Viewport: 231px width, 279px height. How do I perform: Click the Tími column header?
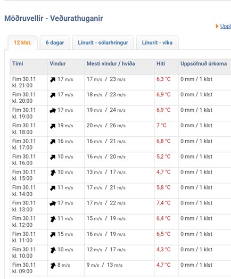[18, 64]
